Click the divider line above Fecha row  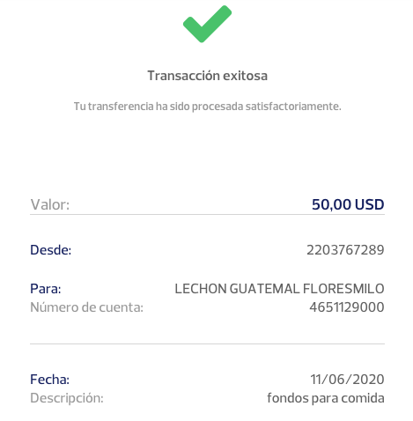207,343
